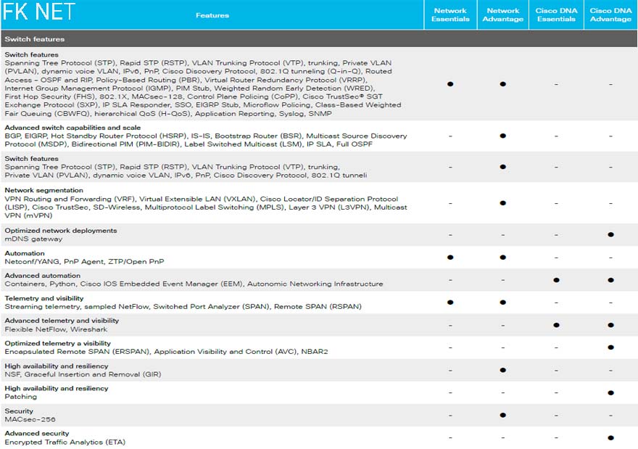Select the "Optimized network deployments" heading
This screenshot has width=638, height=449.
[x=61, y=231]
